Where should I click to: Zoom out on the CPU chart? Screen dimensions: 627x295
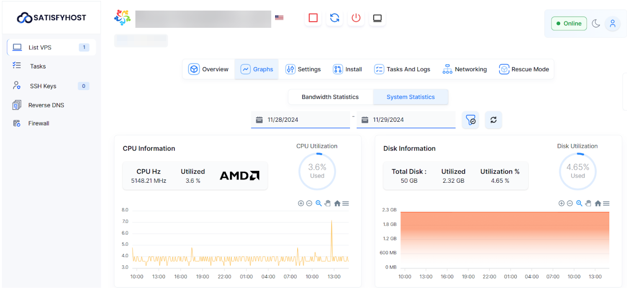[x=309, y=203]
